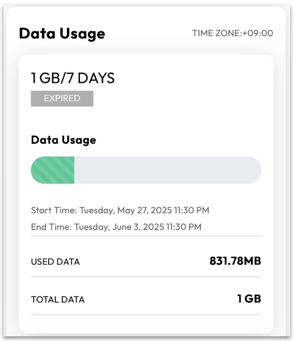Click the gray unfilled part of usage bar

pyautogui.click(x=164, y=170)
